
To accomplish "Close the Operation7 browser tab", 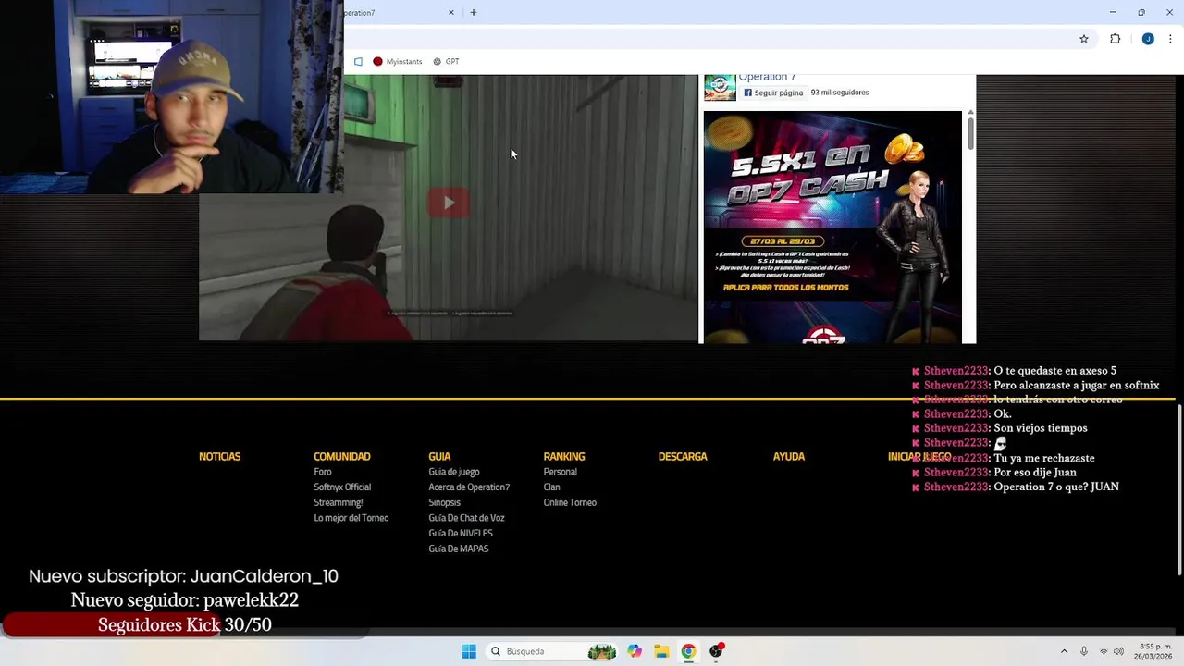I will click(x=451, y=12).
